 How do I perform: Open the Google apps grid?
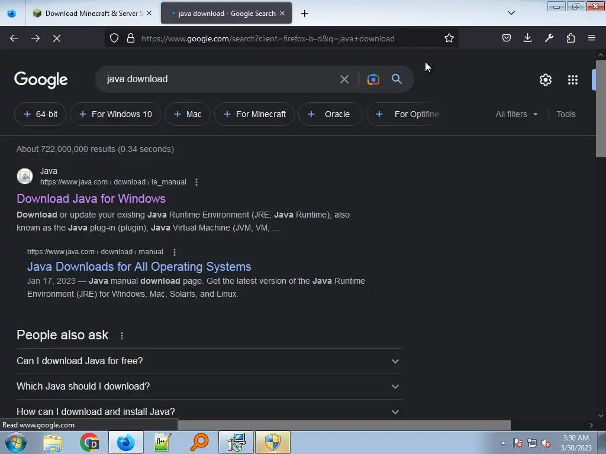(x=573, y=80)
